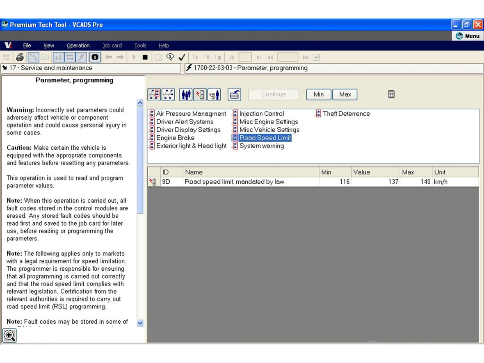Toggle the double-arrow swap toolbar button
Image resolution: width=484 pixels, height=363 pixels.
point(70,57)
